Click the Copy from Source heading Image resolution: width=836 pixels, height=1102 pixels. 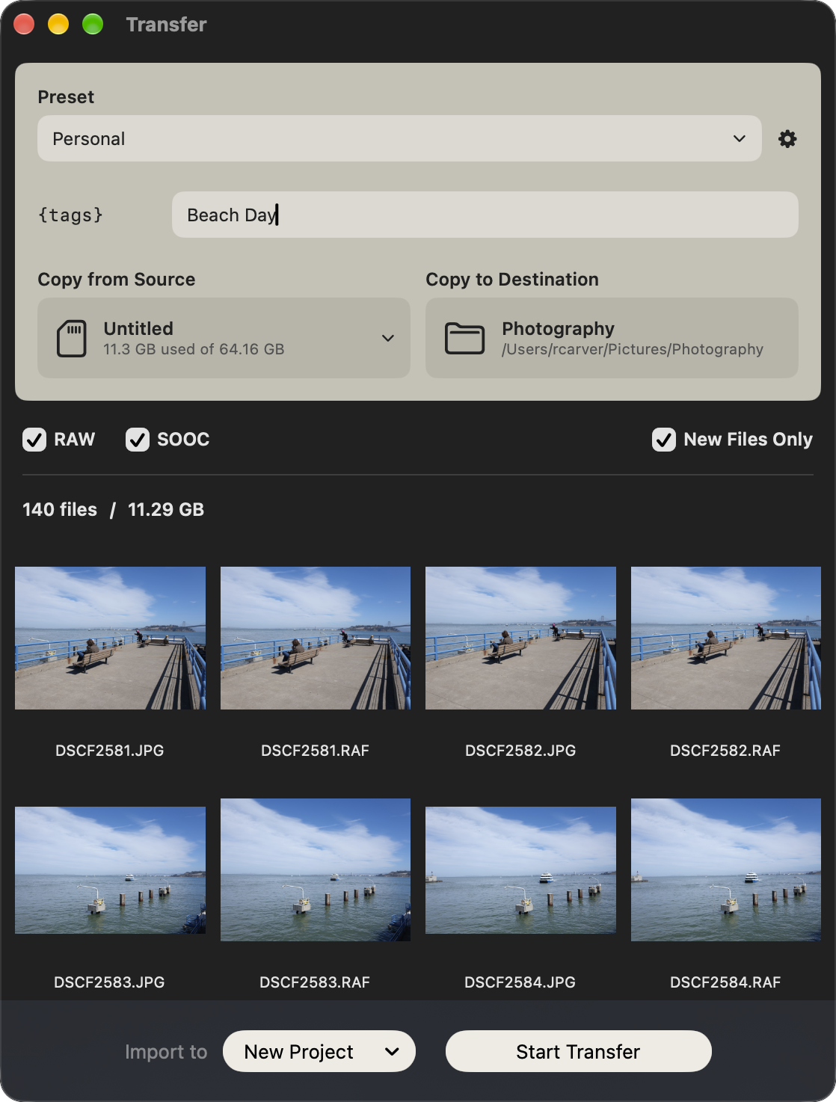[117, 280]
